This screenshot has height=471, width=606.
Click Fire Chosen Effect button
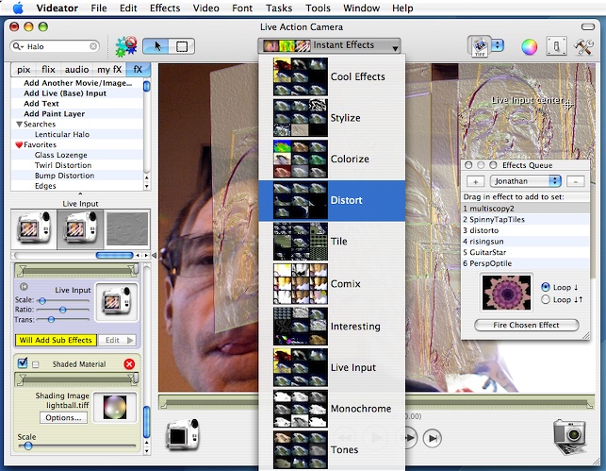[x=527, y=325]
